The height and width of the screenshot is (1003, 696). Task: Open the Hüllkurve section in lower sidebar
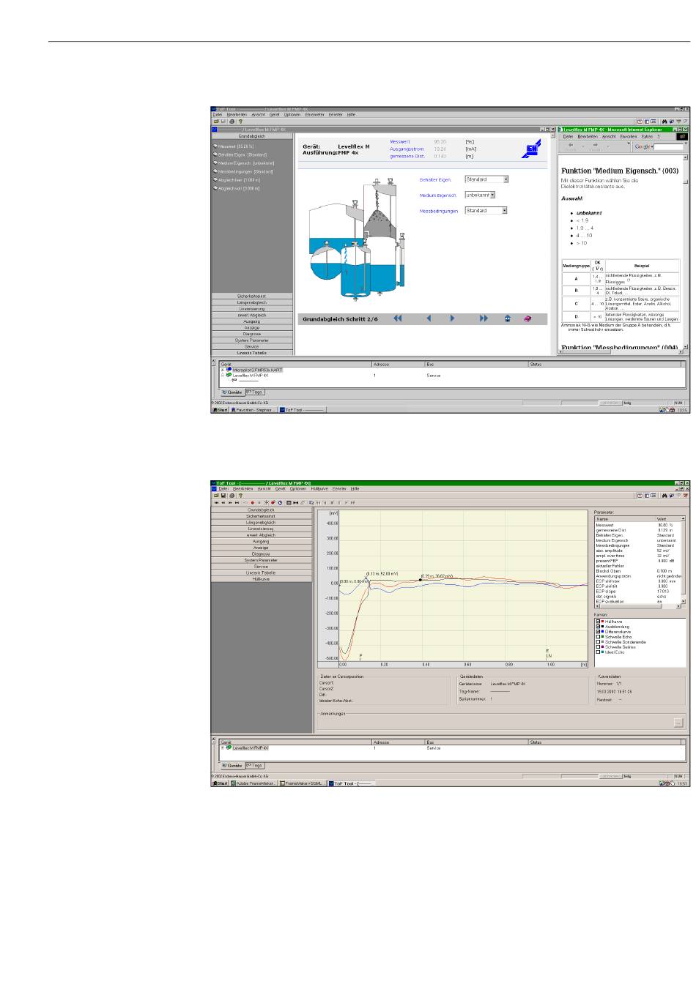coord(261,579)
